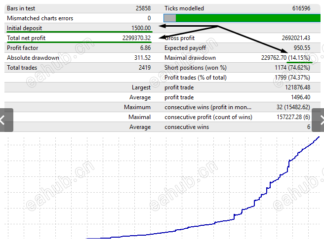Screen dimensions: 324x250
Task: Select the value 1799 (74.37%)
Action: [292, 78]
